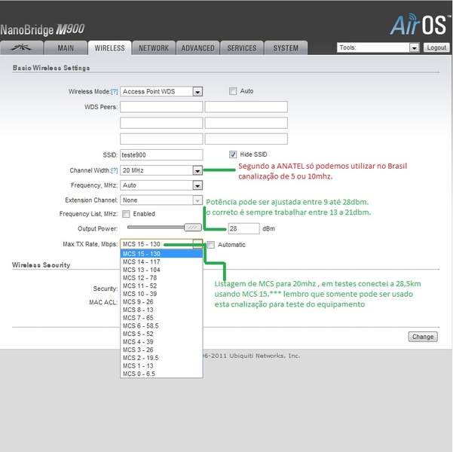Expand the Frequency, MHz dropdown

tap(161, 185)
